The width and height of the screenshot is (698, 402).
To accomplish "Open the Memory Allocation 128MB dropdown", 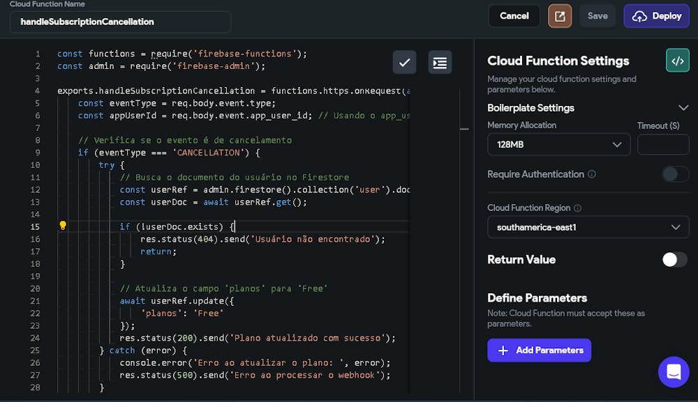I will point(558,144).
